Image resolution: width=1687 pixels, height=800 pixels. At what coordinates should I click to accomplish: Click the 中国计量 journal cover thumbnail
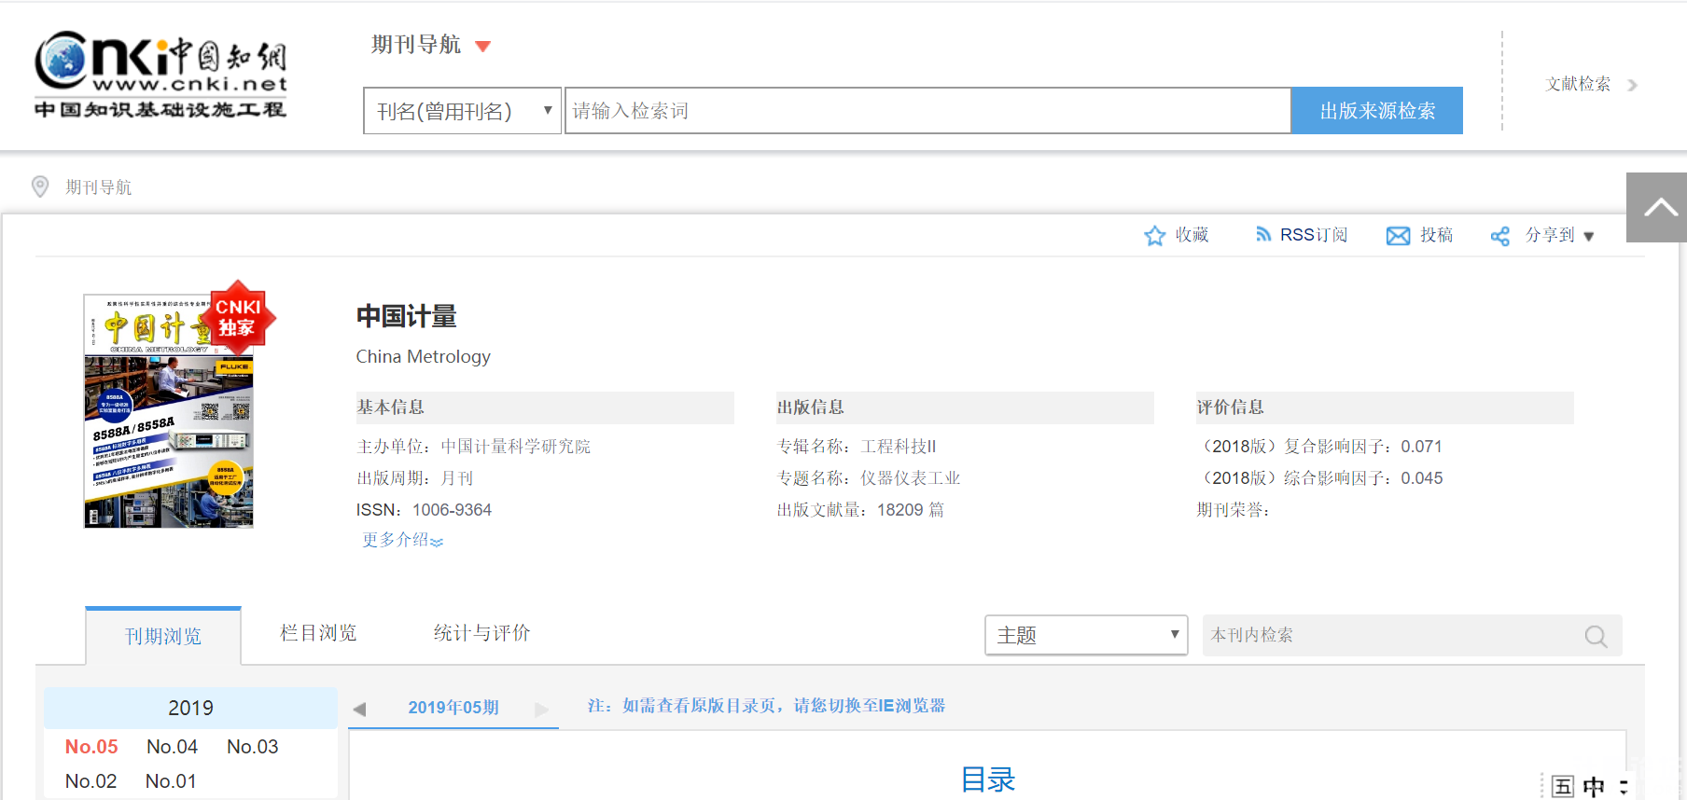[169, 411]
